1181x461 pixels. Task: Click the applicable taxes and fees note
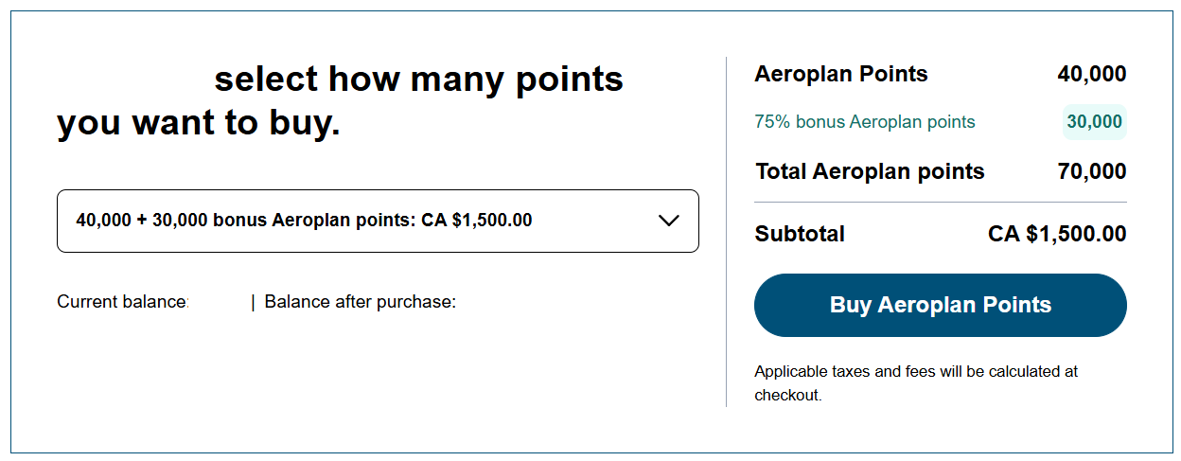[x=915, y=382]
